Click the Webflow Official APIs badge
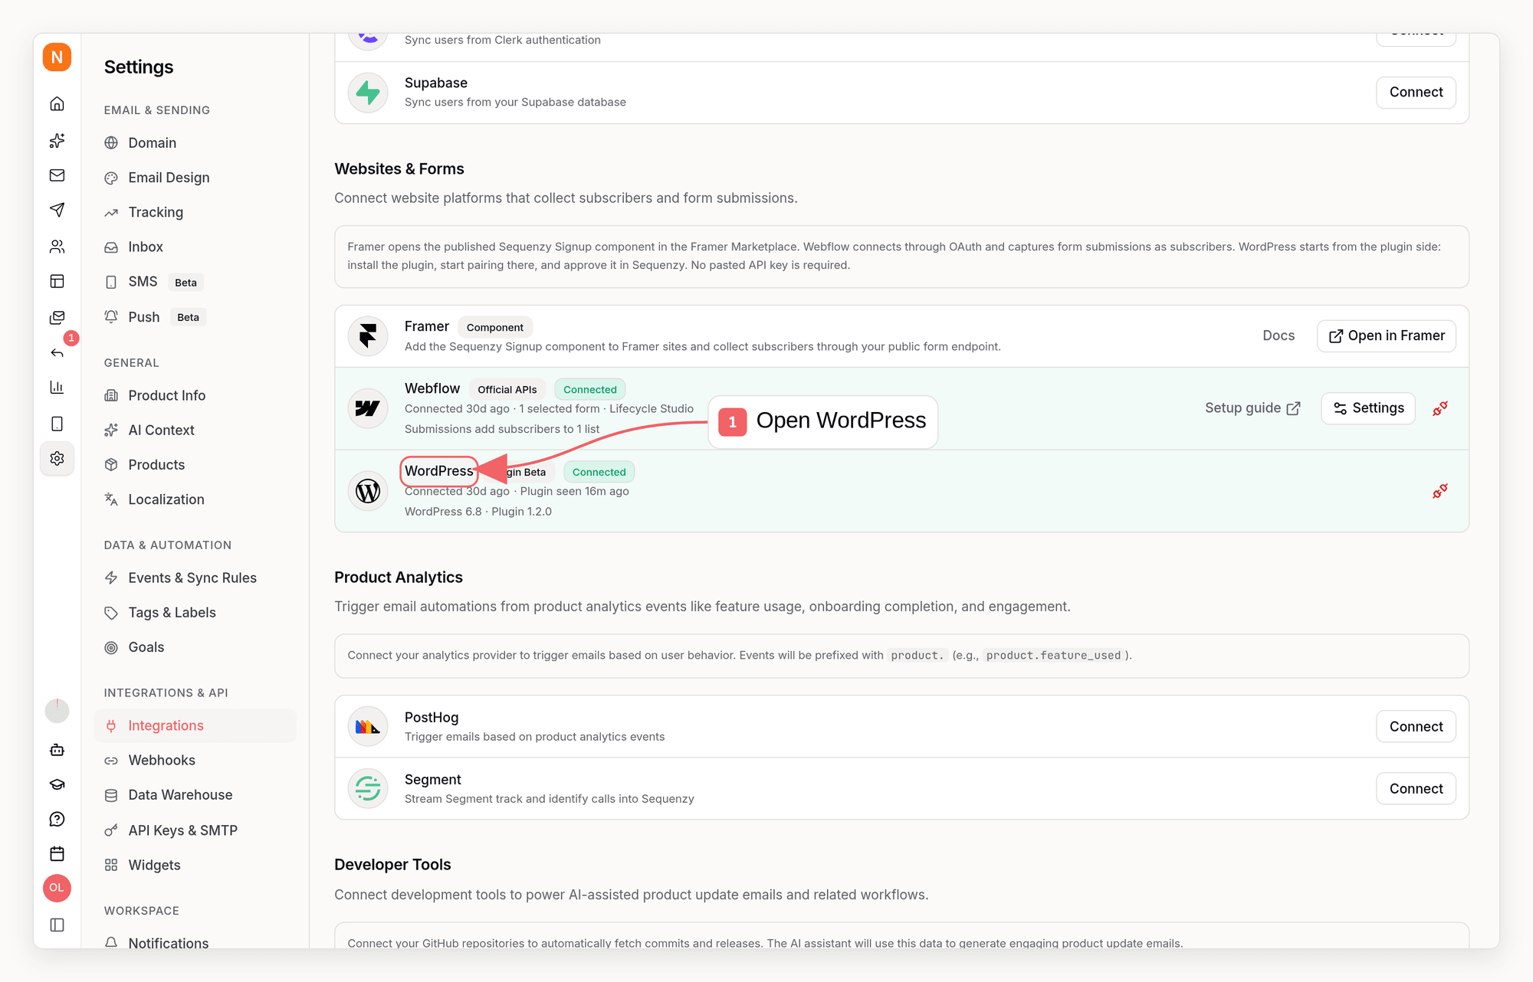The height and width of the screenshot is (982, 1533). coord(507,389)
